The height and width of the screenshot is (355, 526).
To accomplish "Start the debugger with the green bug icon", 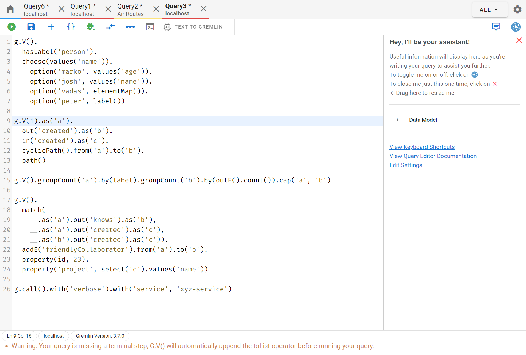I will point(90,27).
